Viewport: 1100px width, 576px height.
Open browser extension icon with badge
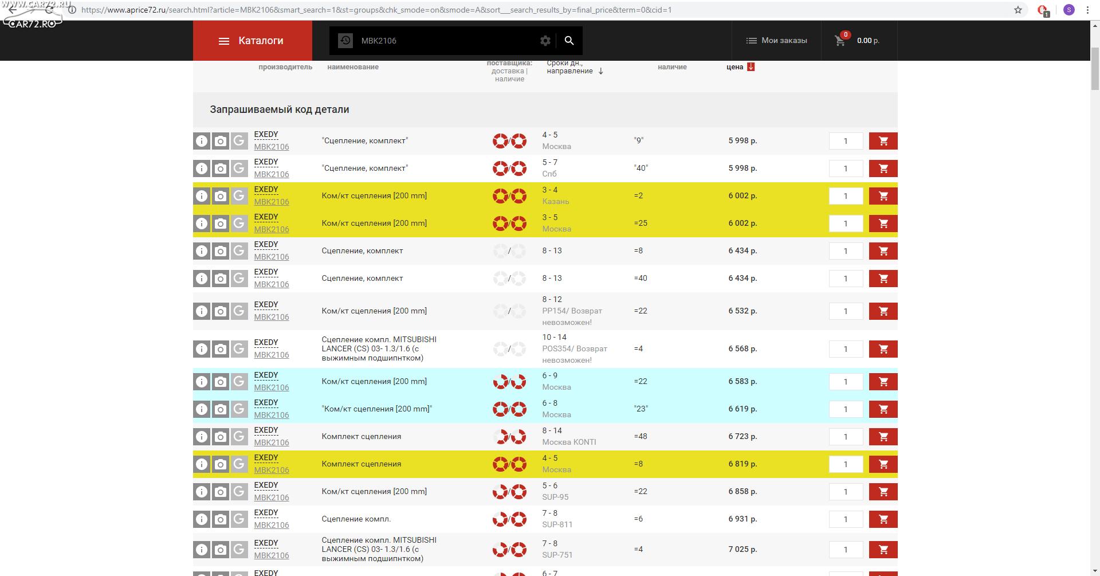pyautogui.click(x=1043, y=10)
